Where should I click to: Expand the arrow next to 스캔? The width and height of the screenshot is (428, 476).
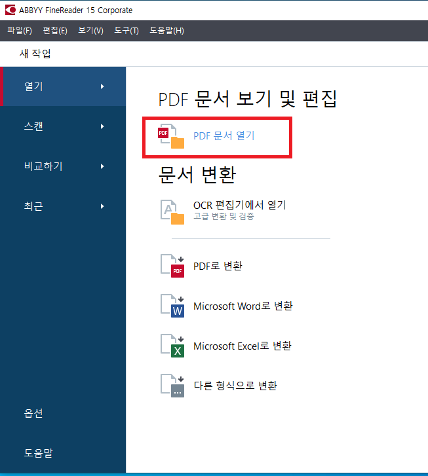[102, 126]
